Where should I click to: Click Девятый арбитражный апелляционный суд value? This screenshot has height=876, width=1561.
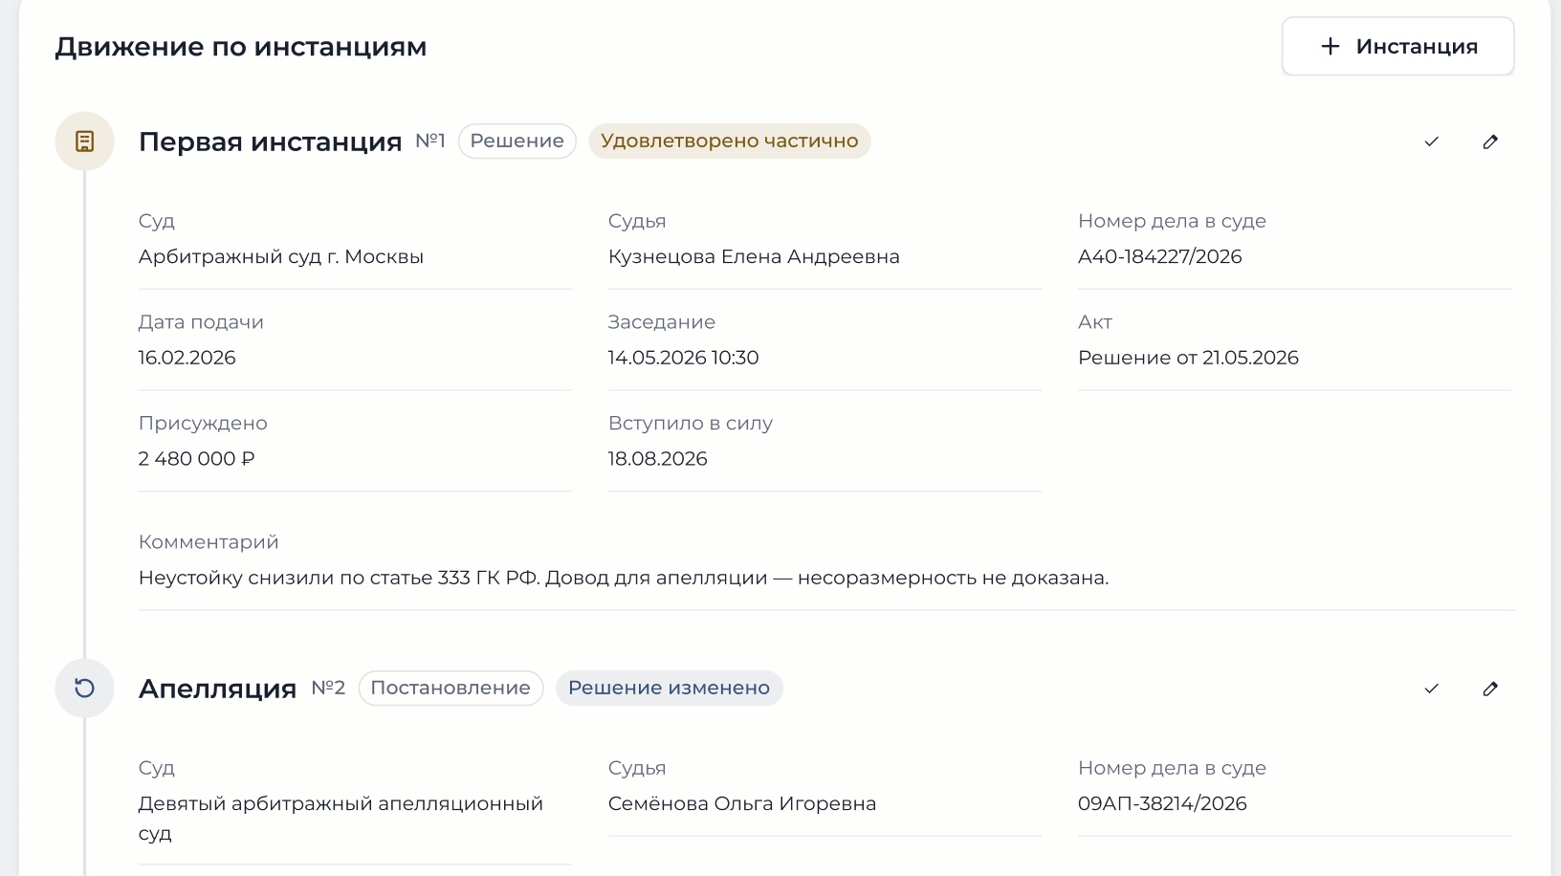pyautogui.click(x=341, y=818)
